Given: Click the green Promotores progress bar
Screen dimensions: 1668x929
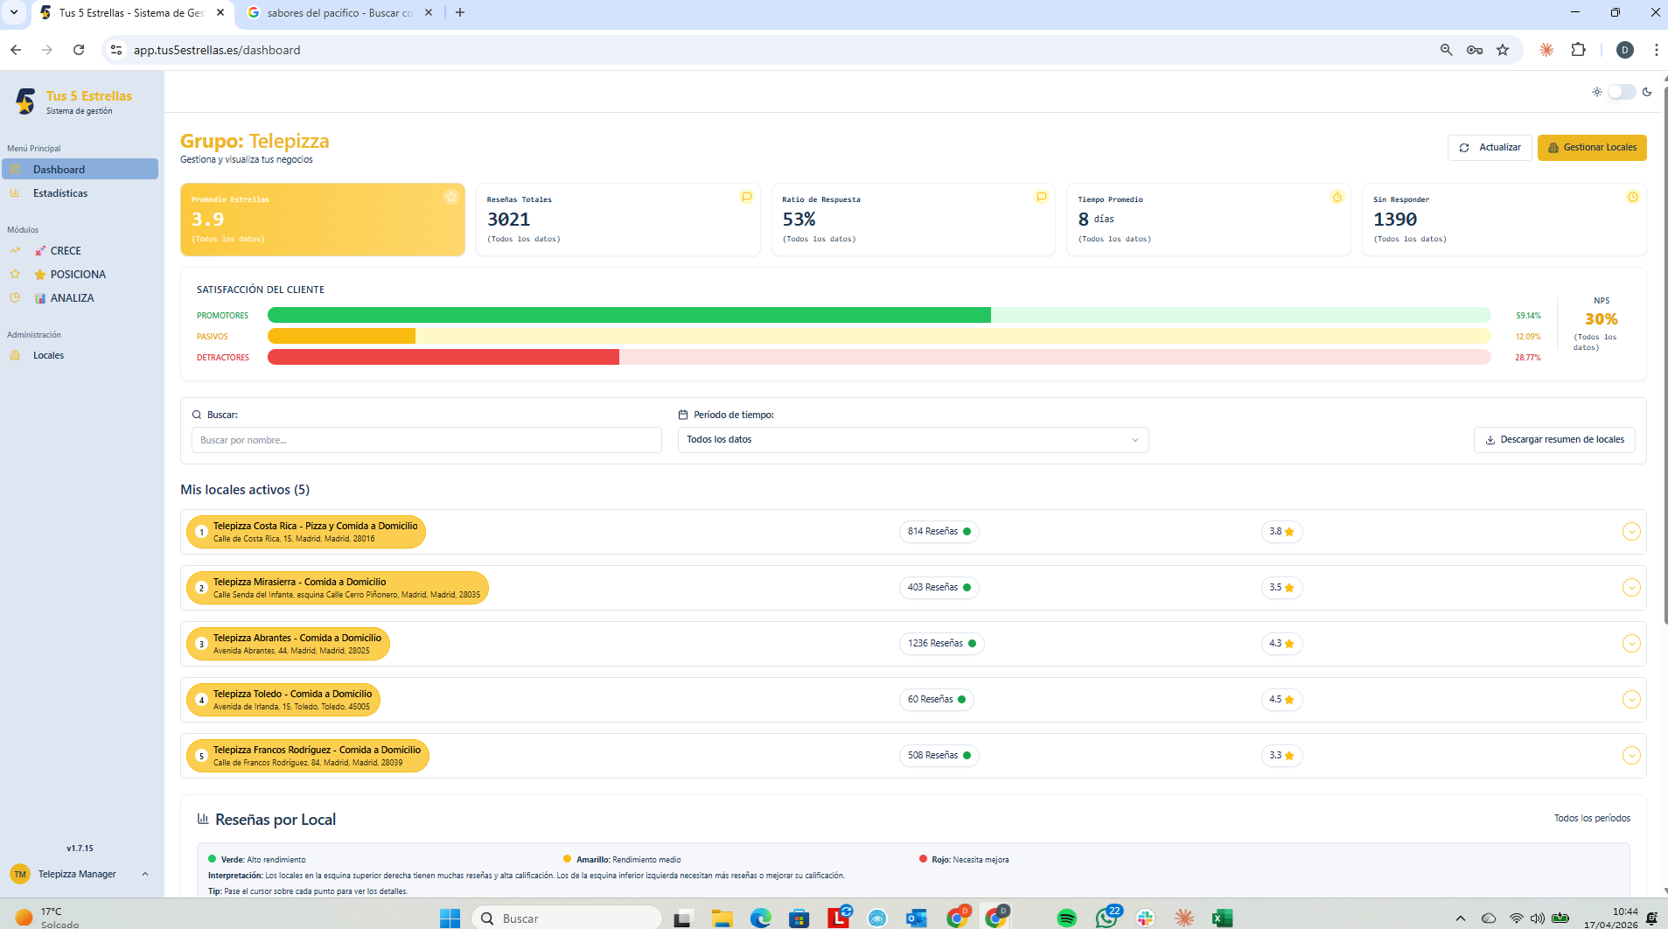Looking at the screenshot, I should (x=629, y=315).
